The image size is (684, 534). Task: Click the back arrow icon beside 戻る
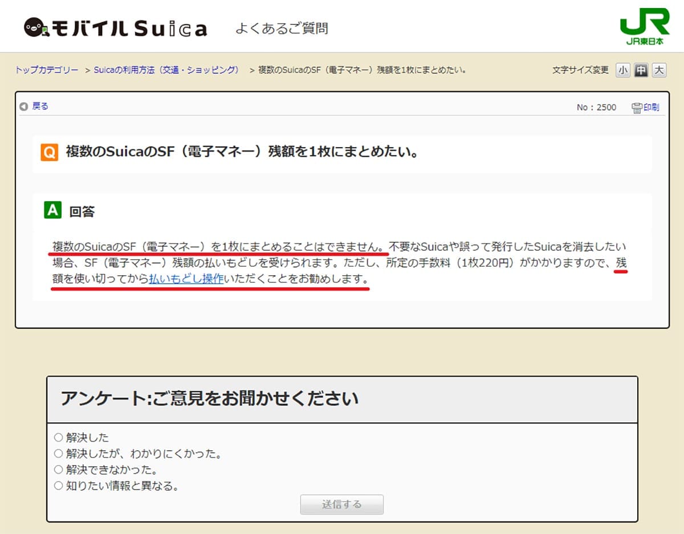coord(24,107)
